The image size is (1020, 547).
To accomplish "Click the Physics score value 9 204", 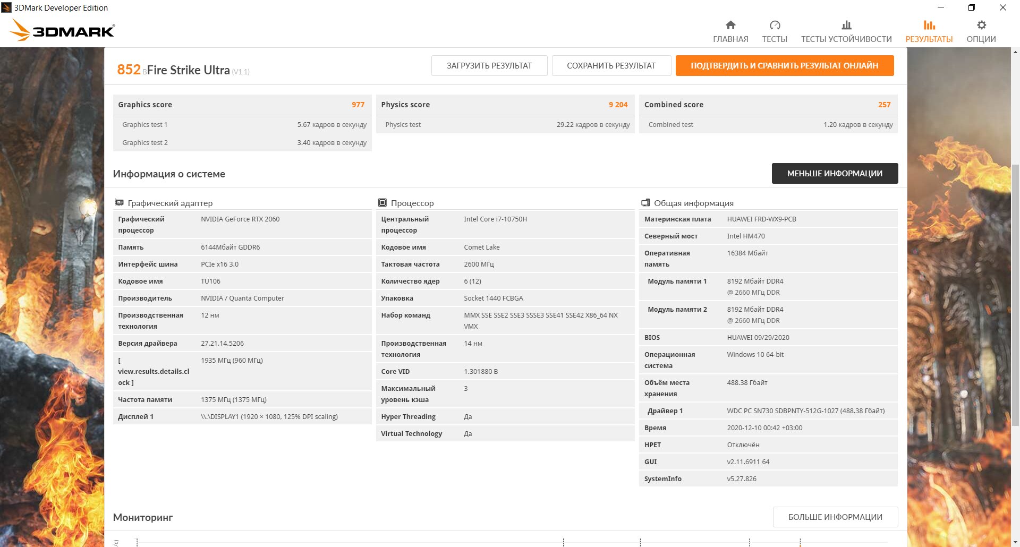I will click(x=618, y=105).
